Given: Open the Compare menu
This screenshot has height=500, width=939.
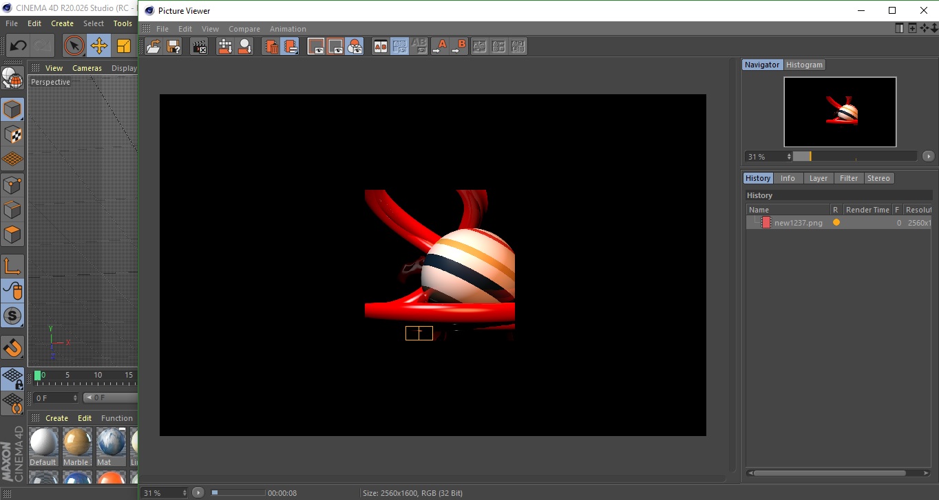Looking at the screenshot, I should (x=244, y=29).
